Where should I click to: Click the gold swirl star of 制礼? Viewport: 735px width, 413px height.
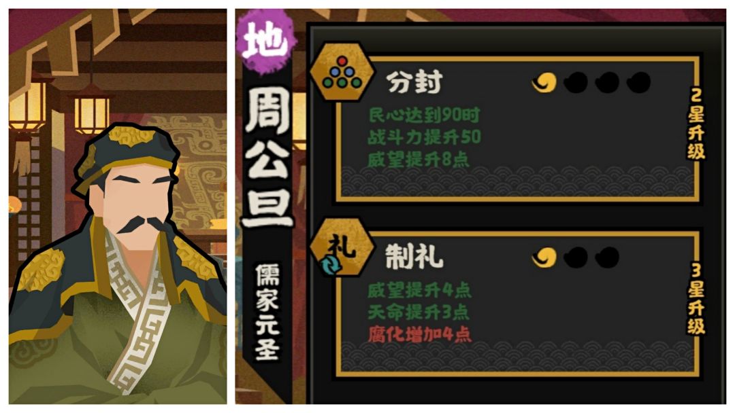coord(544,257)
